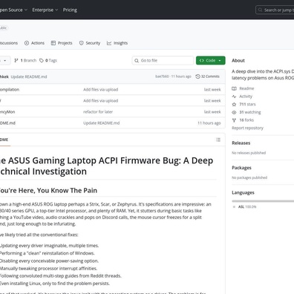The width and height of the screenshot is (294, 294).
Task: Click the ASL 100.0% language entry
Action: click(245, 206)
